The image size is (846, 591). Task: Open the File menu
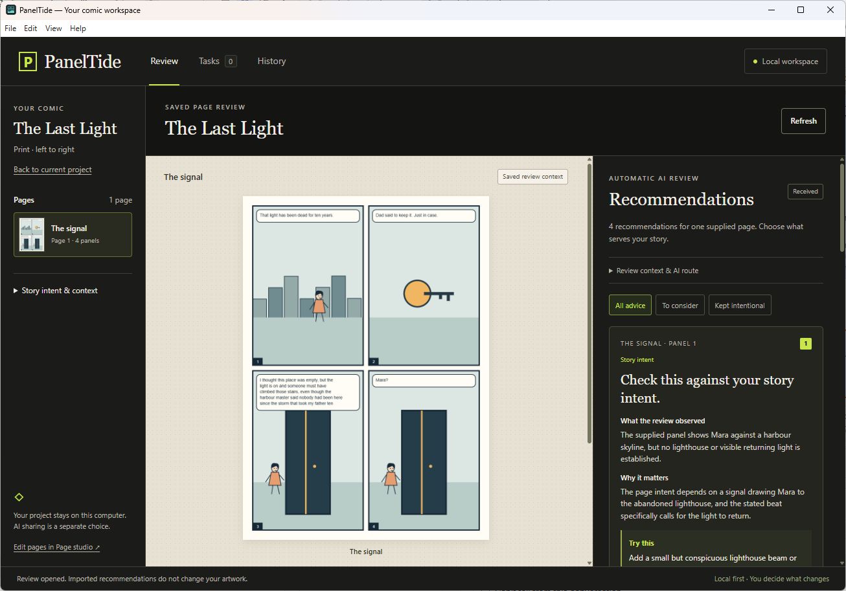[x=10, y=28]
